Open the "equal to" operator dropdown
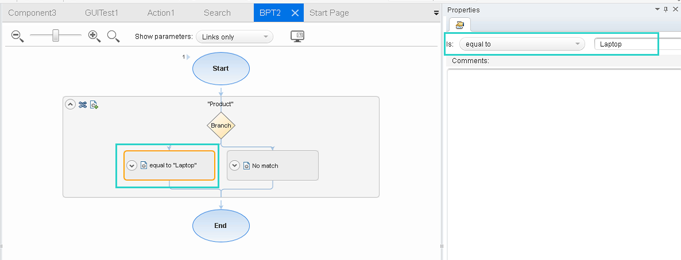The width and height of the screenshot is (681, 260). pyautogui.click(x=521, y=44)
